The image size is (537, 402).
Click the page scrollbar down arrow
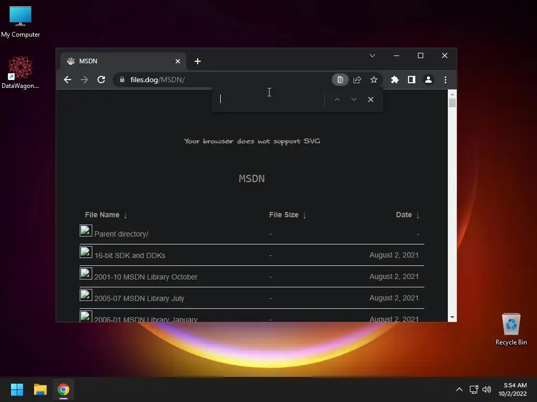click(452, 317)
